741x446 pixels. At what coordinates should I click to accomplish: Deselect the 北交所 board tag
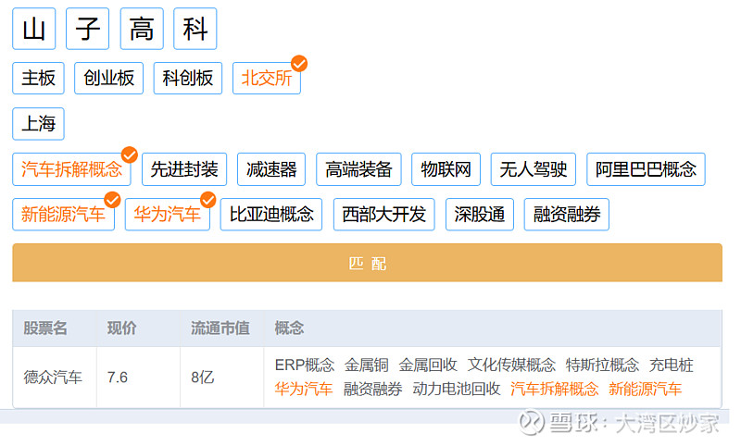coord(267,79)
